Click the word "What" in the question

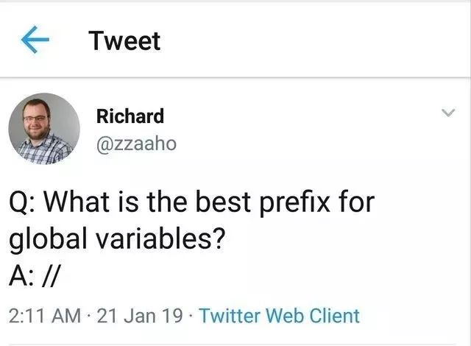pyautogui.click(x=77, y=201)
